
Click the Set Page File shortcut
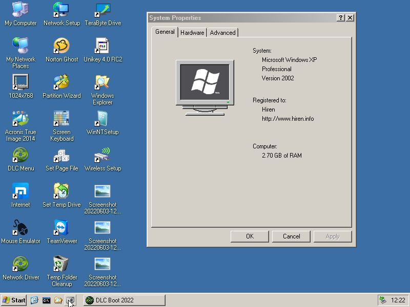pyautogui.click(x=61, y=159)
